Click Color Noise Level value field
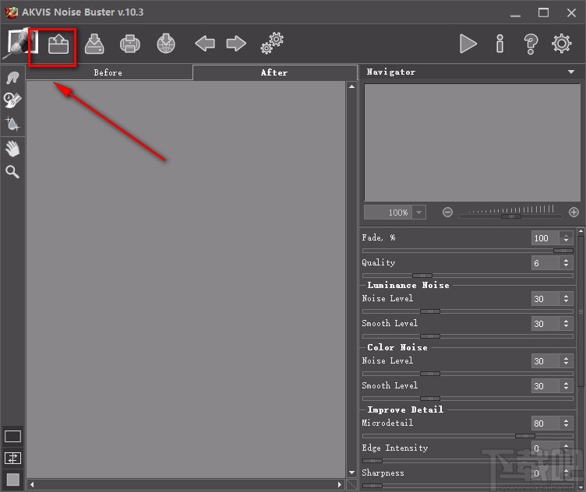Image resolution: width=586 pixels, height=492 pixels. [545, 361]
